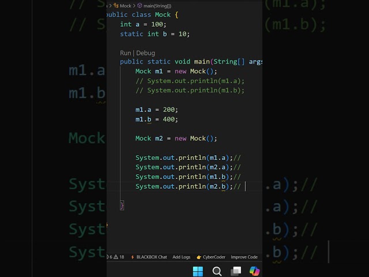Screen dimensions: 369x277
Task: Click the commented println(m1.b) line
Action: [190, 91]
